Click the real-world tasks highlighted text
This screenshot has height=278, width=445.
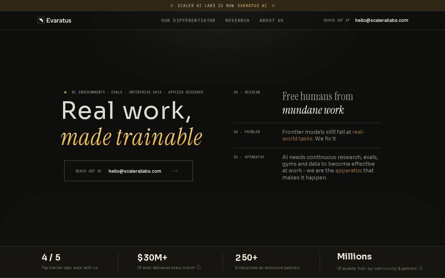323,135
